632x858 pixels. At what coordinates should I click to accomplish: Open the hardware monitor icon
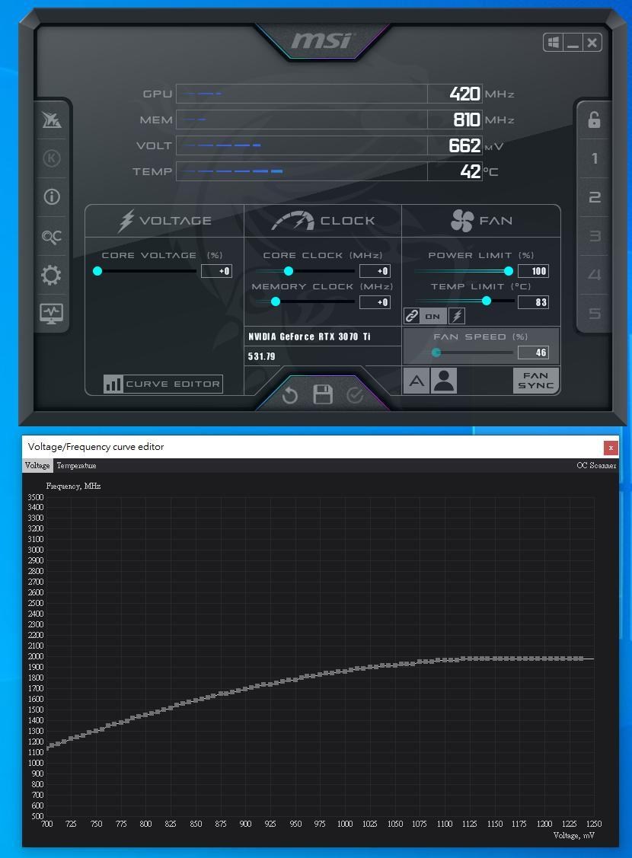(x=51, y=313)
